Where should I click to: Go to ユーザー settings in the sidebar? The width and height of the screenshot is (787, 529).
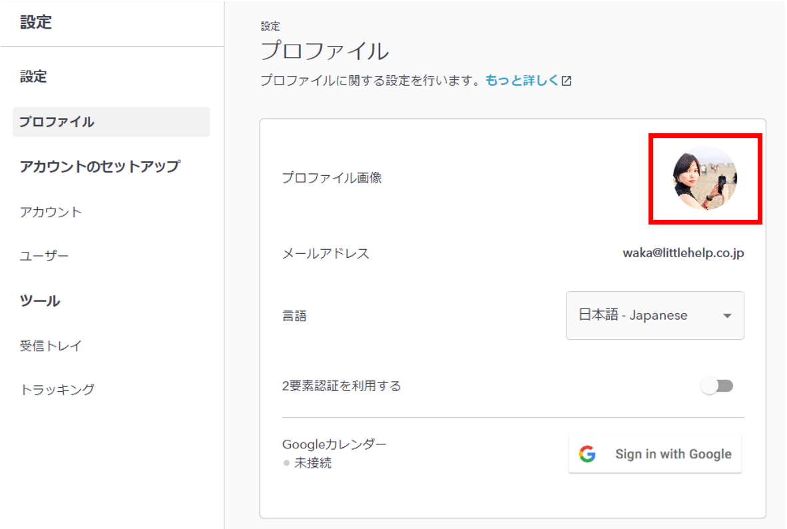pos(44,256)
